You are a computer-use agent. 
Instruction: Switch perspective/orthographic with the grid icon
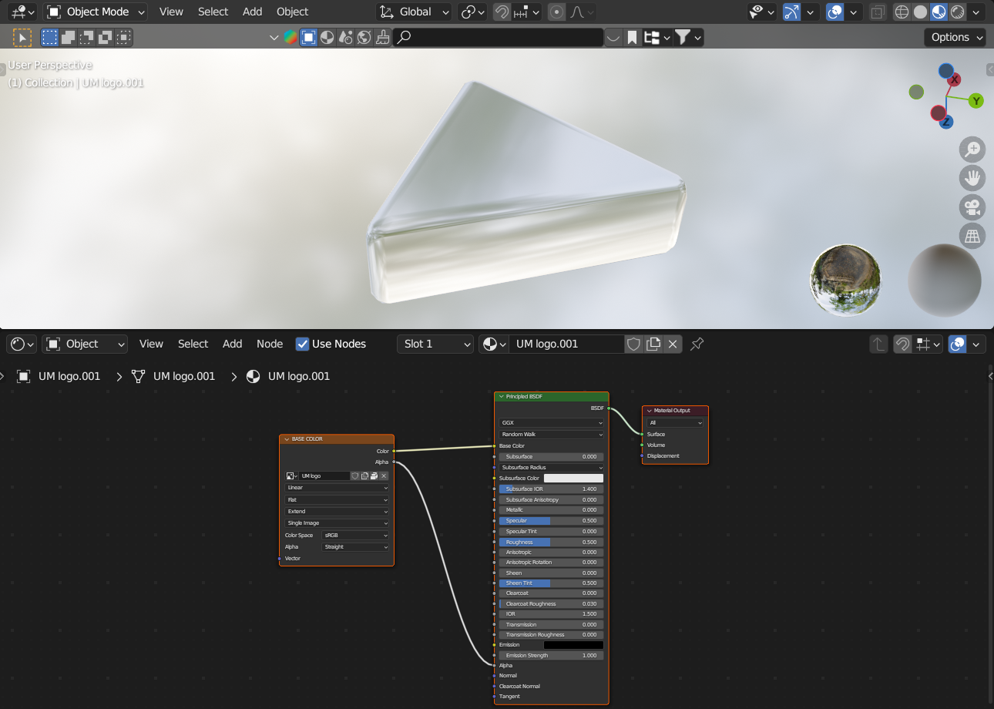[972, 236]
